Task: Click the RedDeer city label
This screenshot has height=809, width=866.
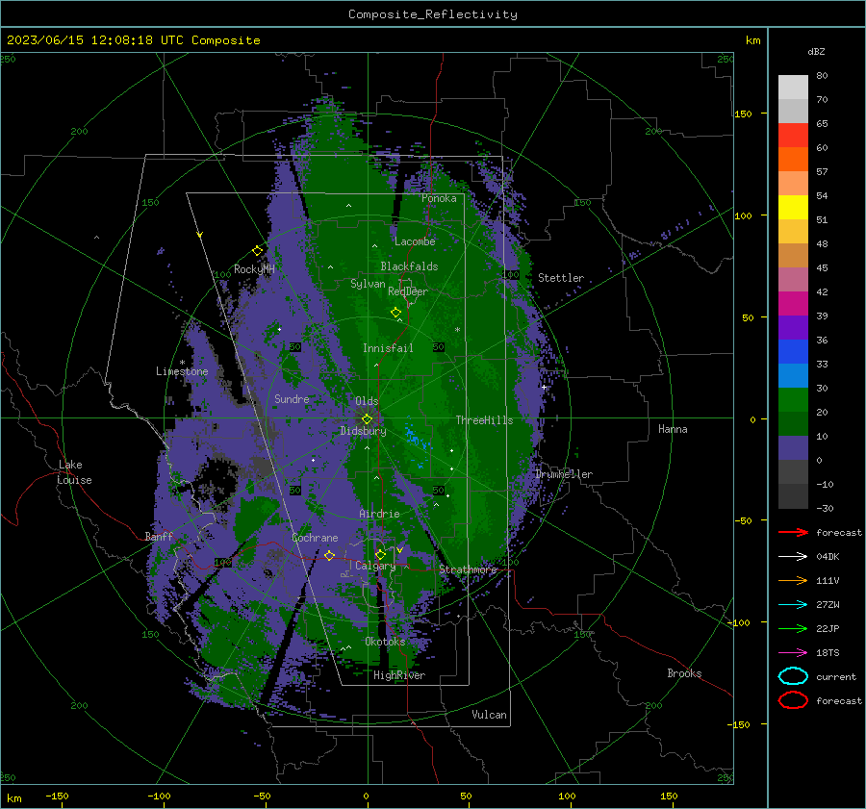Action: pyautogui.click(x=408, y=291)
